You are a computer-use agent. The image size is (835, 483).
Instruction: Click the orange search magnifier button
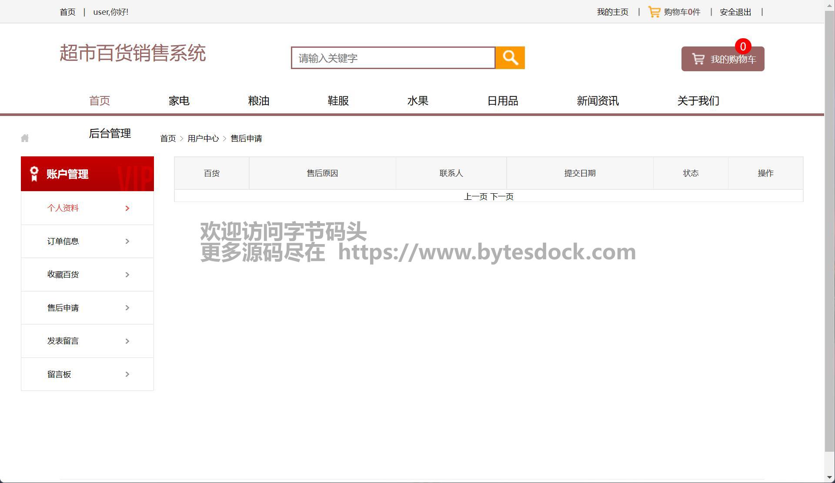(x=510, y=58)
